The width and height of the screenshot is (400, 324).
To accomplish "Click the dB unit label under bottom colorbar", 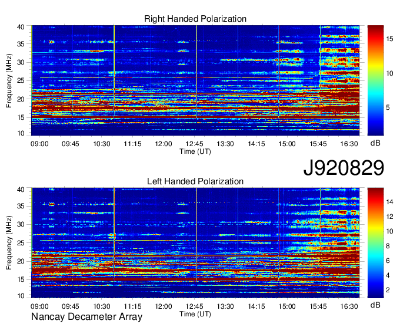I will (x=375, y=305).
